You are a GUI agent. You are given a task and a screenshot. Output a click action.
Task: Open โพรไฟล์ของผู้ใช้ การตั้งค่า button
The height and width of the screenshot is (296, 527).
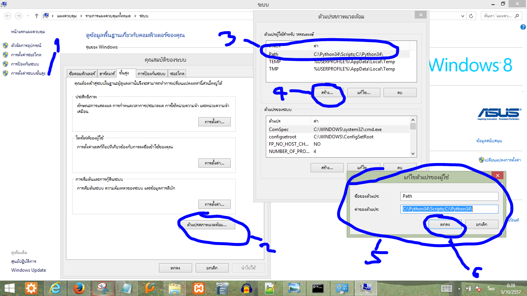point(215,163)
